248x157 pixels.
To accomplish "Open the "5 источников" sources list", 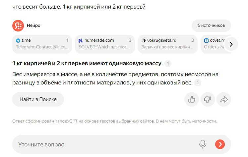I will (211, 26).
